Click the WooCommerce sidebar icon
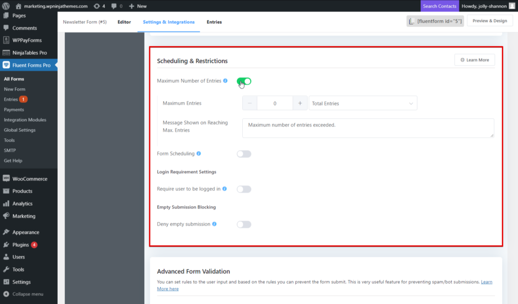The width and height of the screenshot is (518, 304). [6, 178]
